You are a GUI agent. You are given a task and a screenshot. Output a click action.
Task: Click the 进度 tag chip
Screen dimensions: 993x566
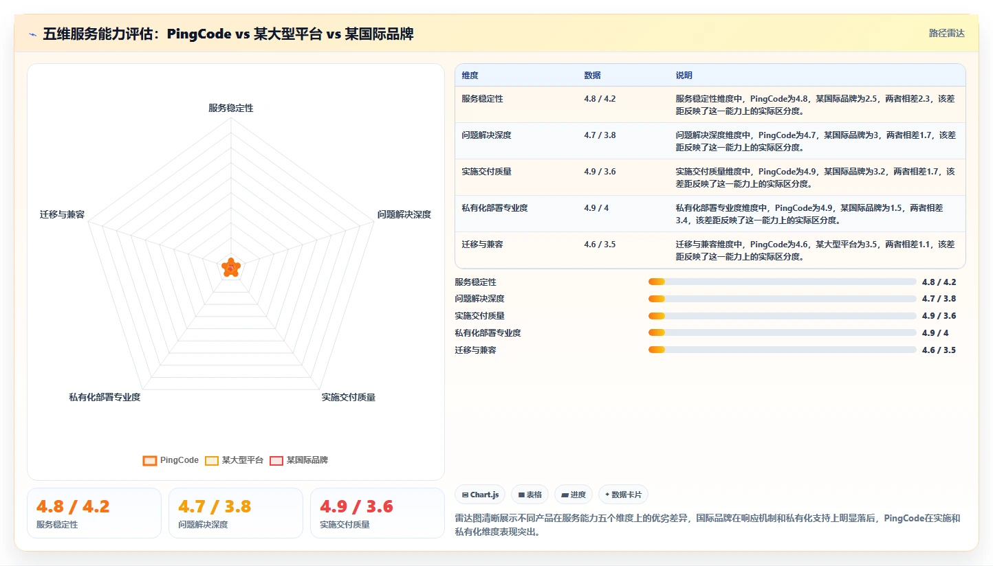click(x=574, y=495)
